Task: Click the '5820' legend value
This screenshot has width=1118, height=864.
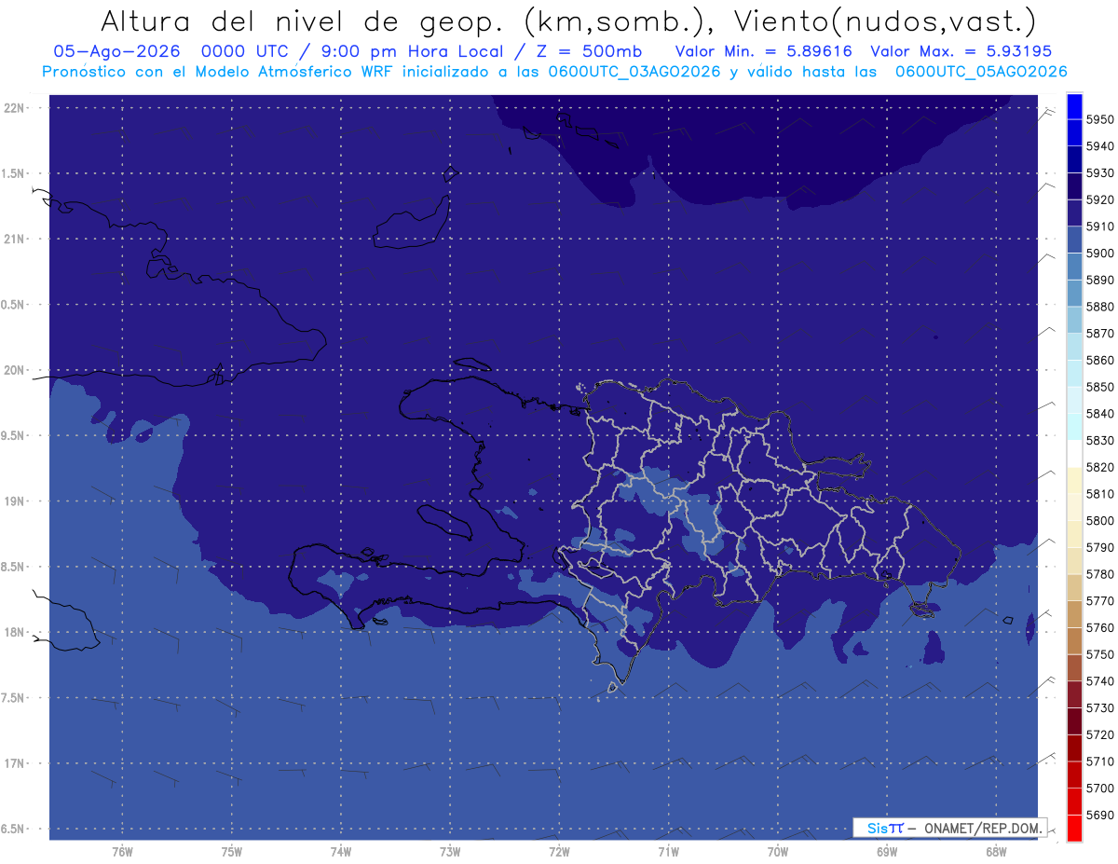Action: click(x=1101, y=467)
